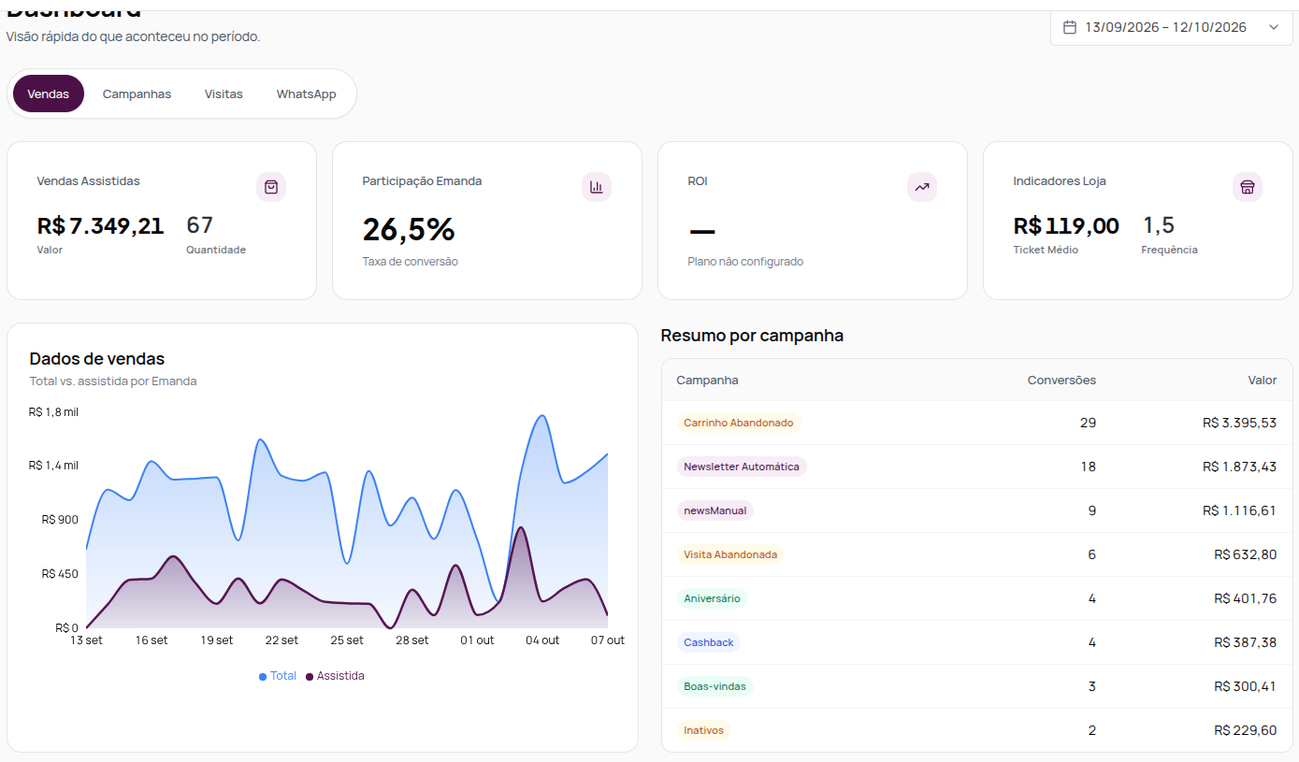Select the Vendas tab

click(x=49, y=93)
